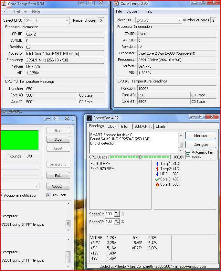Open Select CPU dropdown in Core Temp 0.94

click(x=46, y=21)
